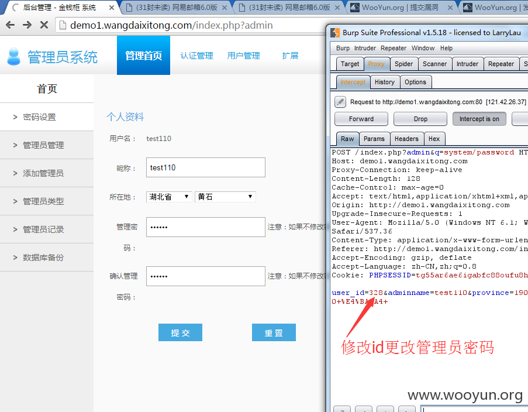528x412 pixels.
Task: Select the Options sub-tab
Action: (x=415, y=82)
